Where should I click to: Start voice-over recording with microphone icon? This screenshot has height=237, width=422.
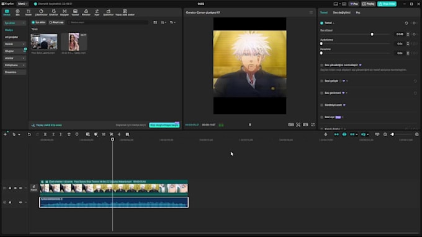tap(326, 134)
